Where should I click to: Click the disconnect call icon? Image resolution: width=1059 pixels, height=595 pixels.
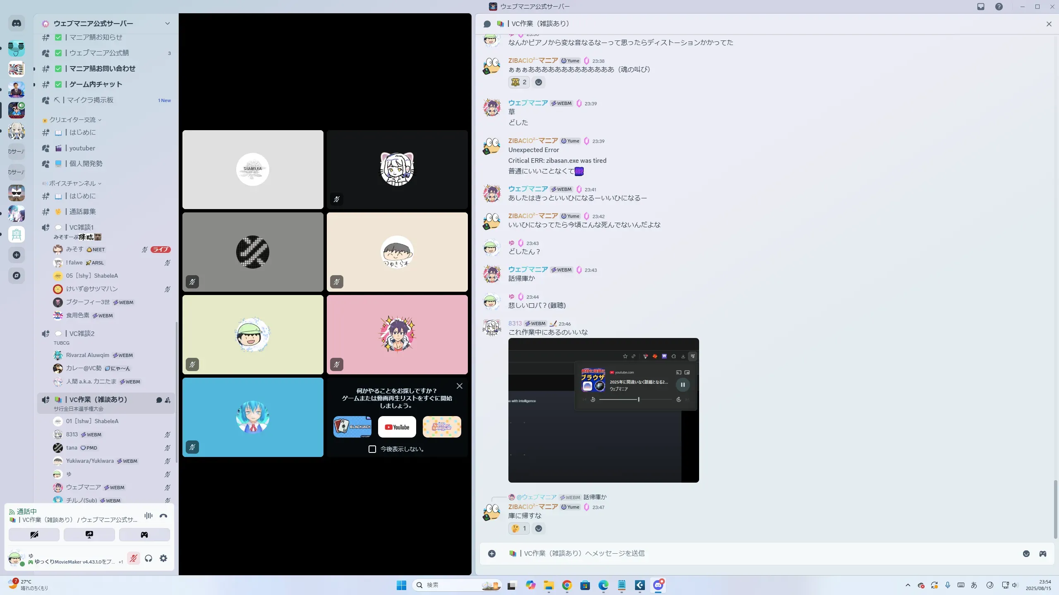pyautogui.click(x=163, y=516)
